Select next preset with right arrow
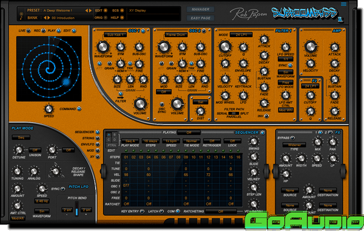This screenshot has width=364, height=231. tap(90, 10)
